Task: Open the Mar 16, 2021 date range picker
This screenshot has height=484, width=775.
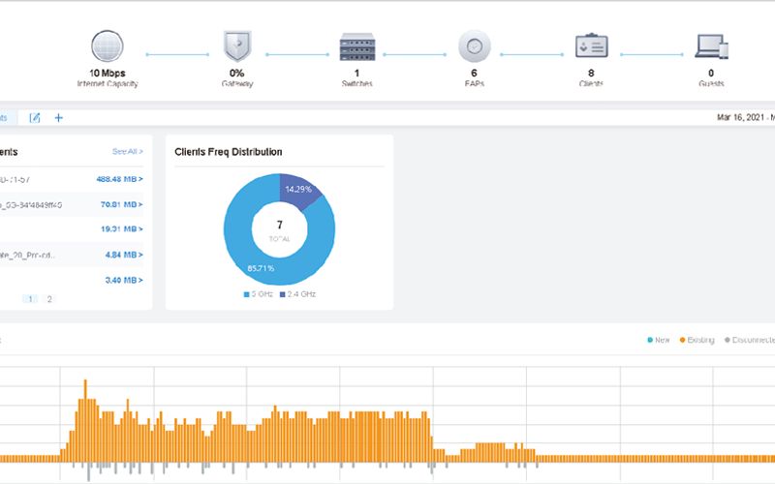Action: 745,117
